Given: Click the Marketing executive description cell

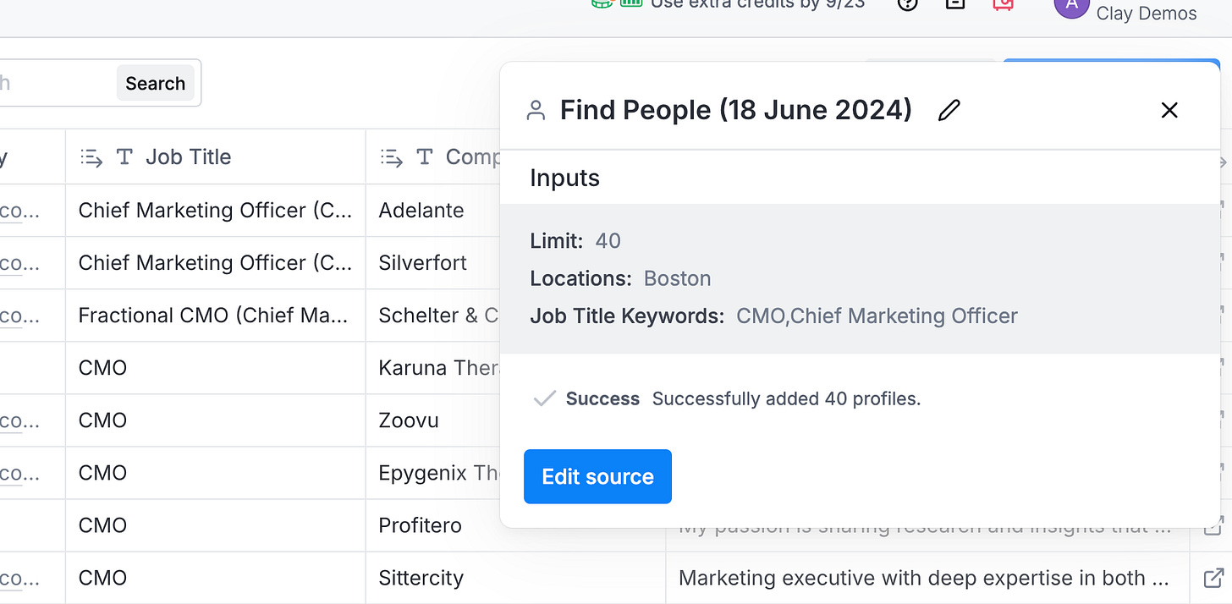Looking at the screenshot, I should [x=924, y=578].
